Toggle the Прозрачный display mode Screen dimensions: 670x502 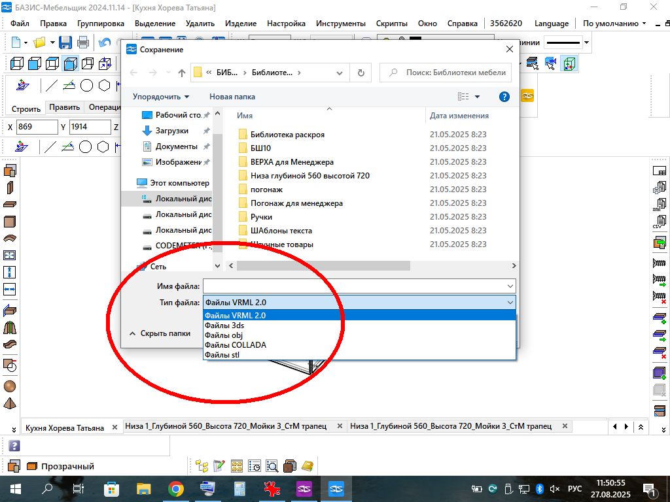pos(60,466)
